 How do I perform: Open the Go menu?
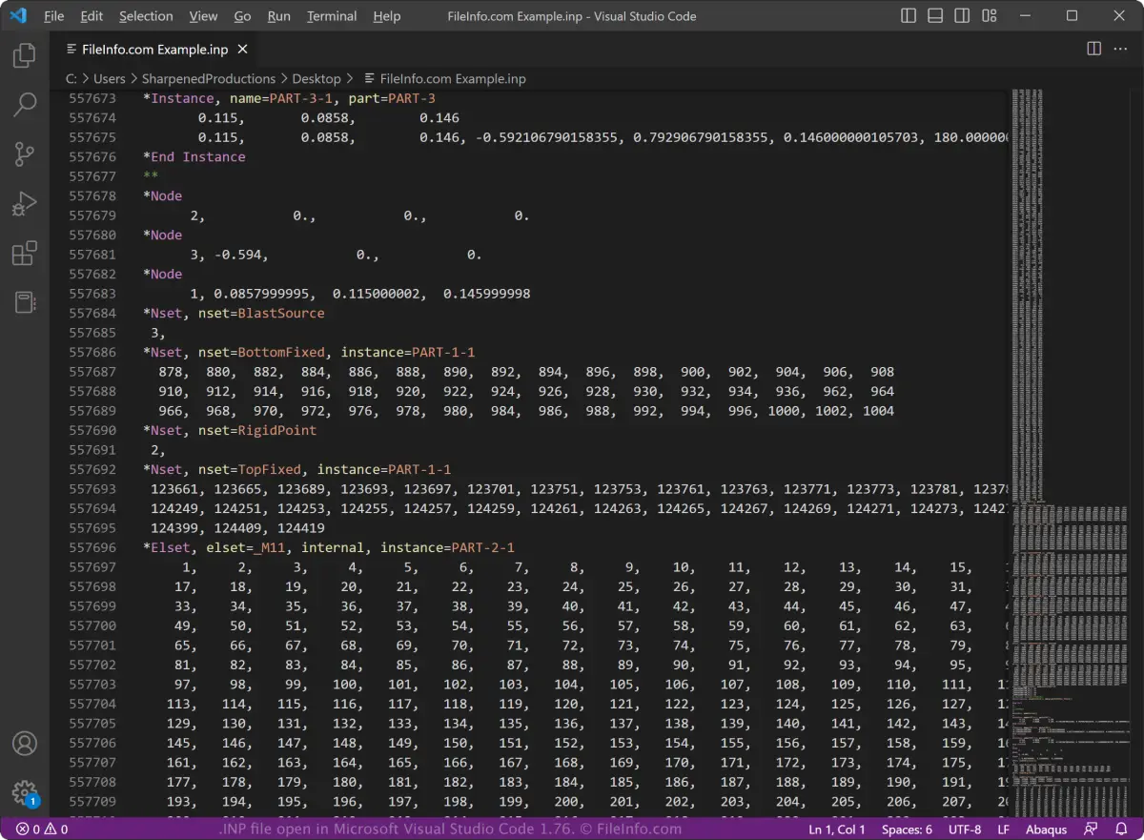click(x=242, y=16)
